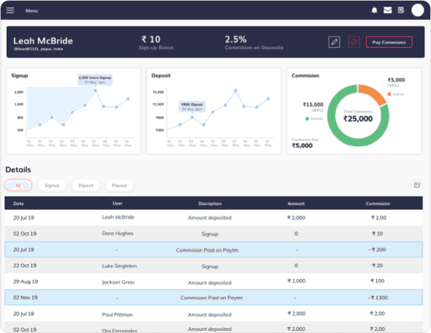This screenshot has height=333, width=431.
Task: Click the Menu label in top bar
Action: 32,11
